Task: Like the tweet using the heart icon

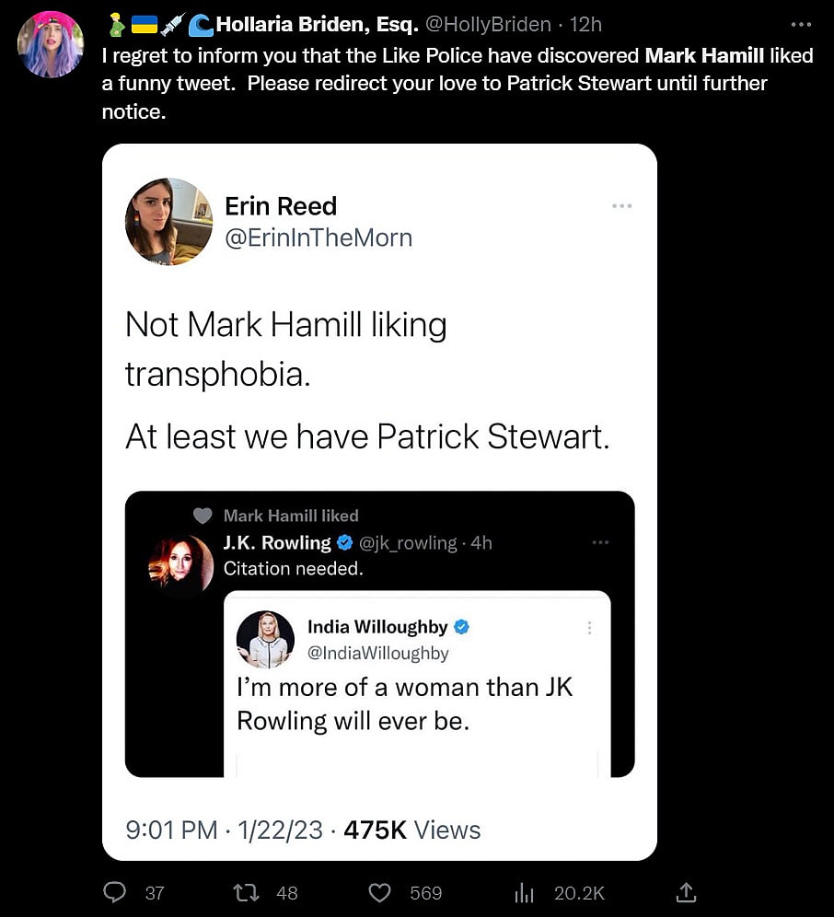Action: [379, 892]
